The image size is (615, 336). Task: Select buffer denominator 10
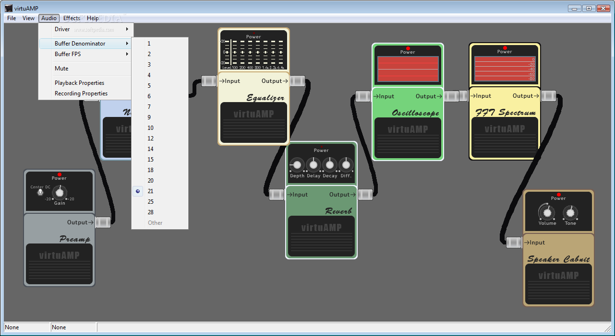160,128
